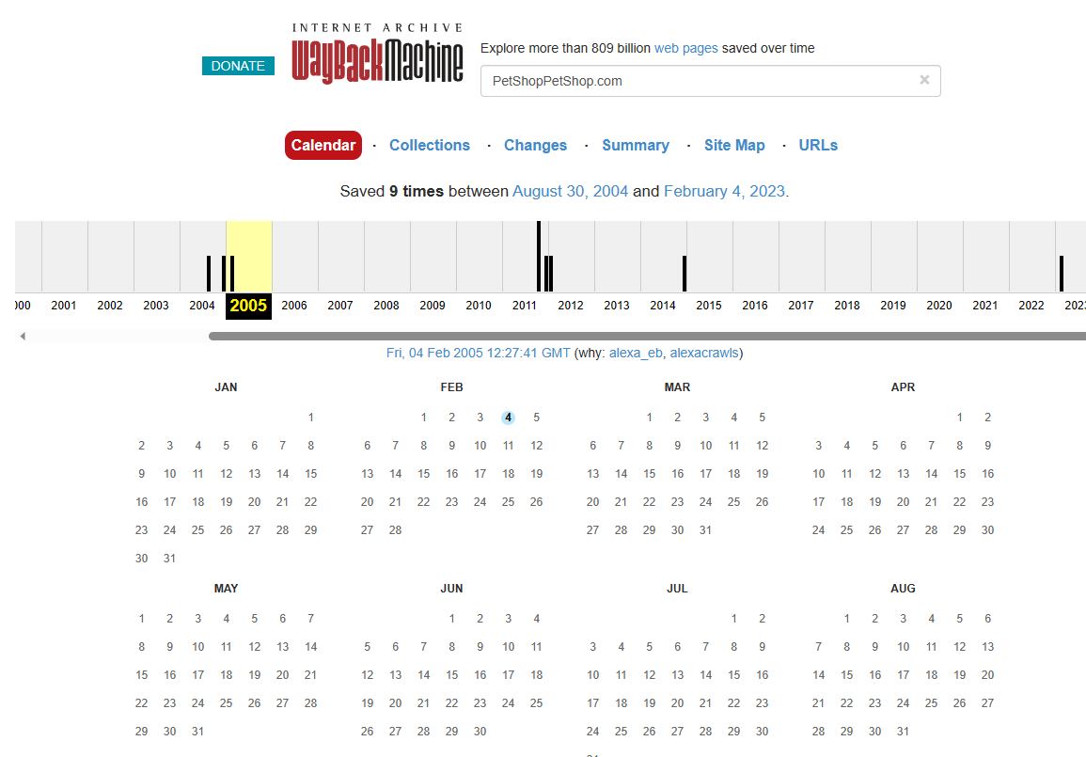Click the tallest capture bar in 2011
The height and width of the screenshot is (757, 1086).
pos(539,257)
